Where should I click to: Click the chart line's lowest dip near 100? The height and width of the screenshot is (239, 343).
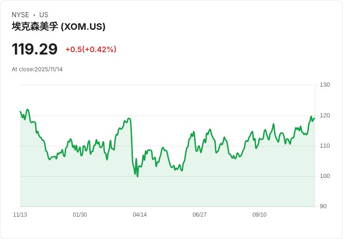pos(137,176)
